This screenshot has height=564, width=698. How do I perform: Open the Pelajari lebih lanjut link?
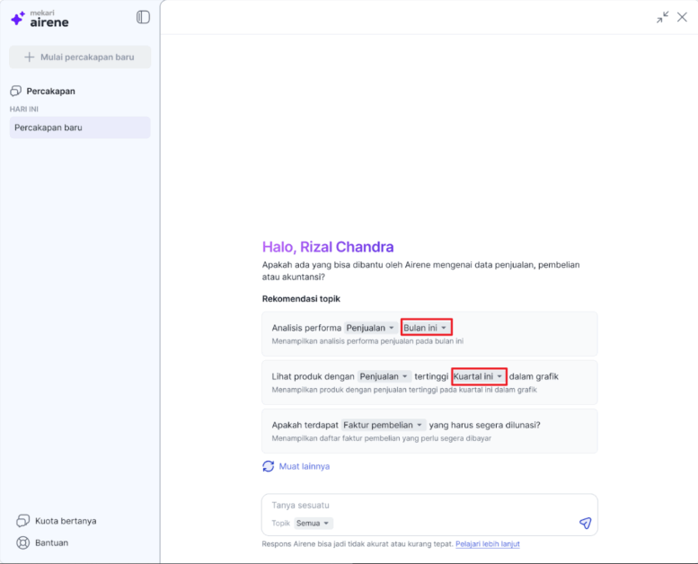[x=488, y=544]
